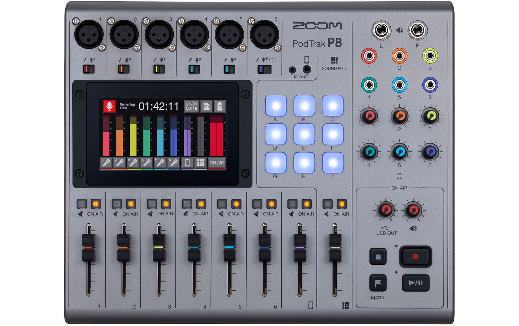
Task: Tap the 01/01 00:18 file counter on screen
Action: (x=191, y=106)
